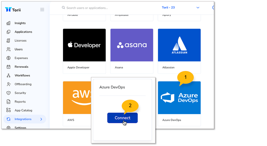This screenshot has height=146, width=267.
Task: Click the Licenses document icon
Action: (8, 40)
